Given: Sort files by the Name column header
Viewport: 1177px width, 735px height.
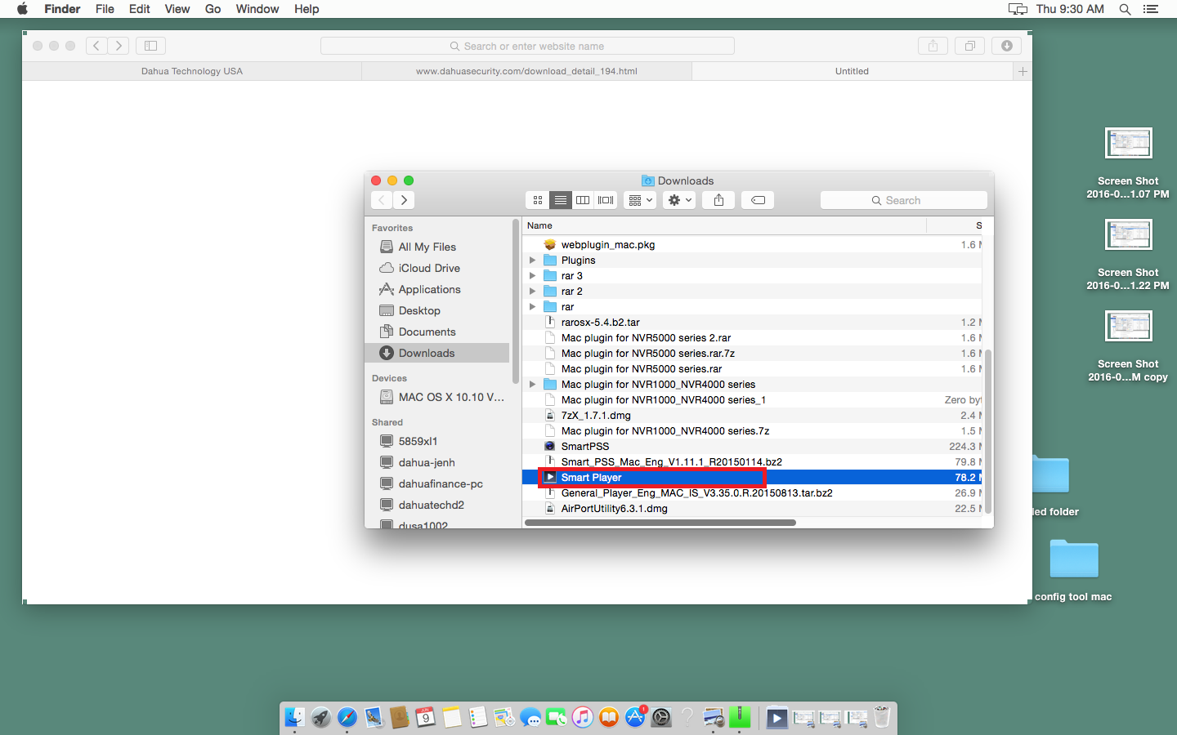Looking at the screenshot, I should click(x=724, y=225).
